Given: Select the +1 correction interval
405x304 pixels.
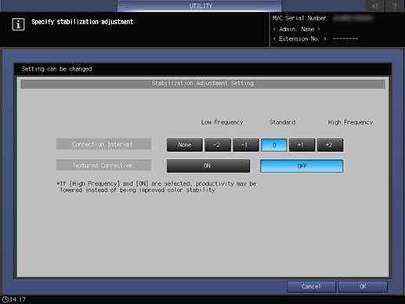Looking at the screenshot, I should click(x=302, y=145).
